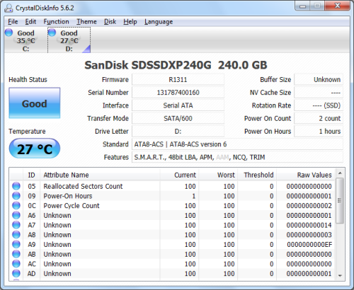Click the status orb for attribute A9

coord(16,244)
